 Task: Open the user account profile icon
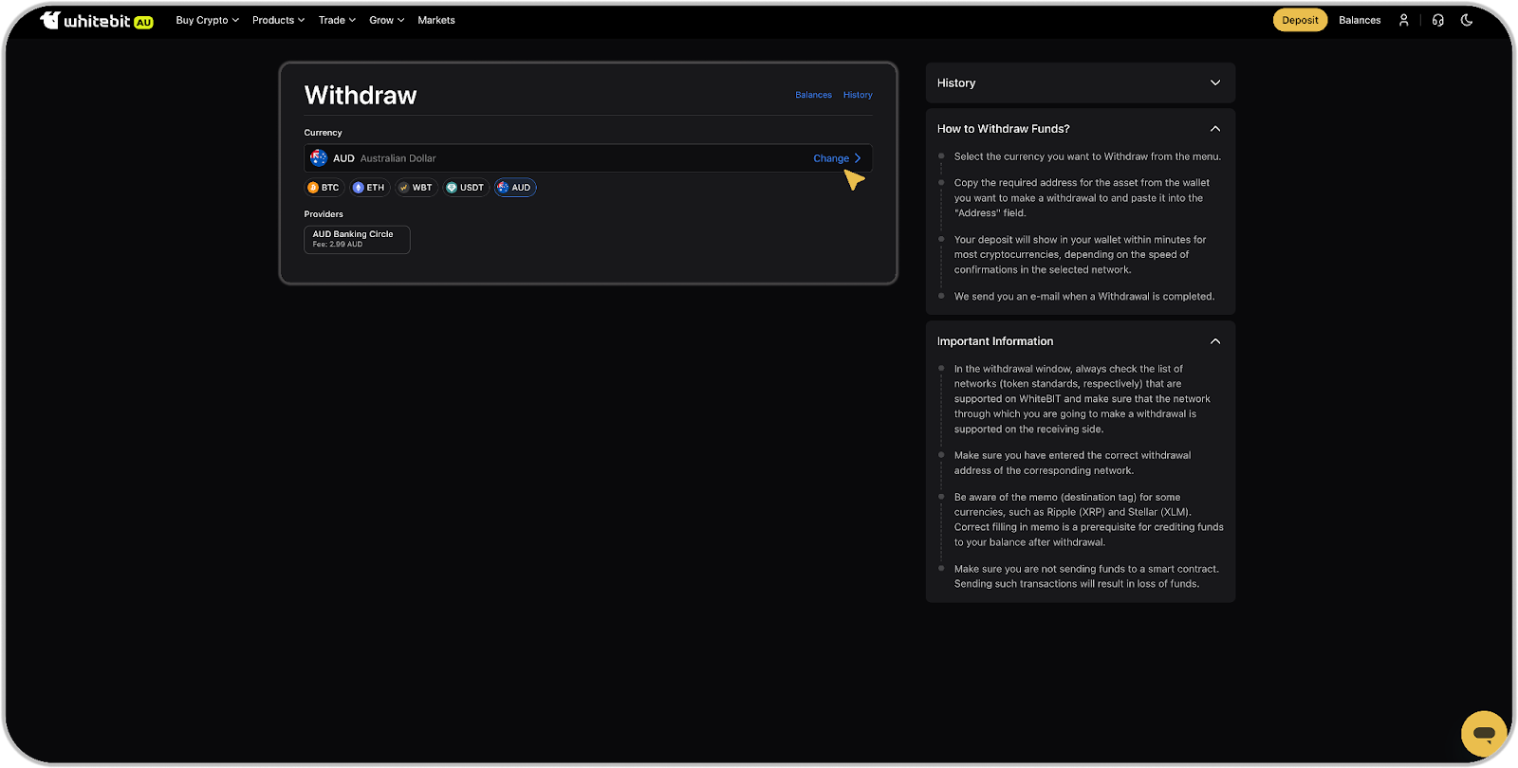pyautogui.click(x=1403, y=20)
